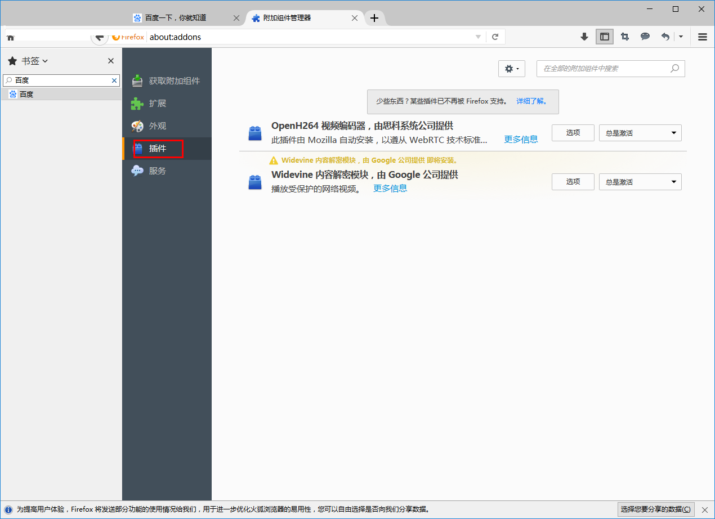Click the bookmarks search field containing 百度
This screenshot has height=519, width=715.
(x=61, y=80)
